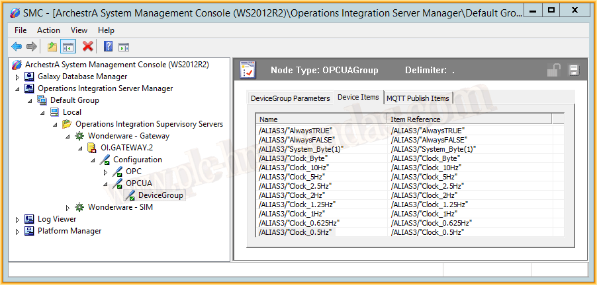
Task: Click the padlock icon in node header
Action: (554, 70)
